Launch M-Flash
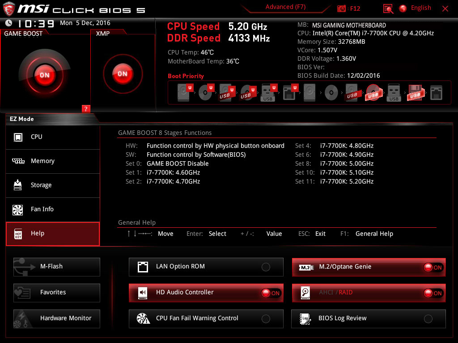The width and height of the screenshot is (458, 343). coord(57,267)
